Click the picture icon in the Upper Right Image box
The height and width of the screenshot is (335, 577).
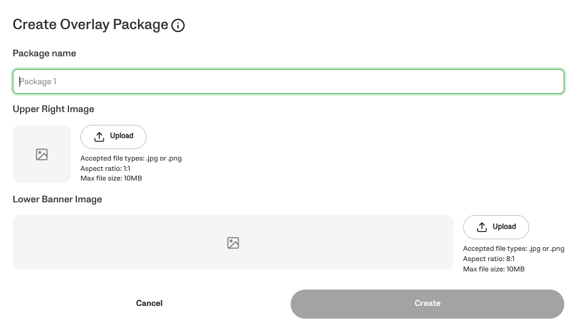tap(42, 154)
